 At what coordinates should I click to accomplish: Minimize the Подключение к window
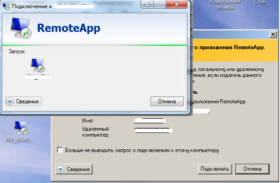(x=147, y=4)
